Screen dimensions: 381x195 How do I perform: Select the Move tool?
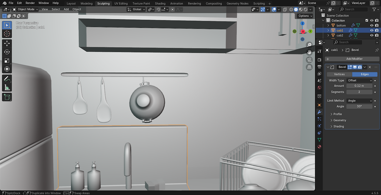(x=7, y=44)
